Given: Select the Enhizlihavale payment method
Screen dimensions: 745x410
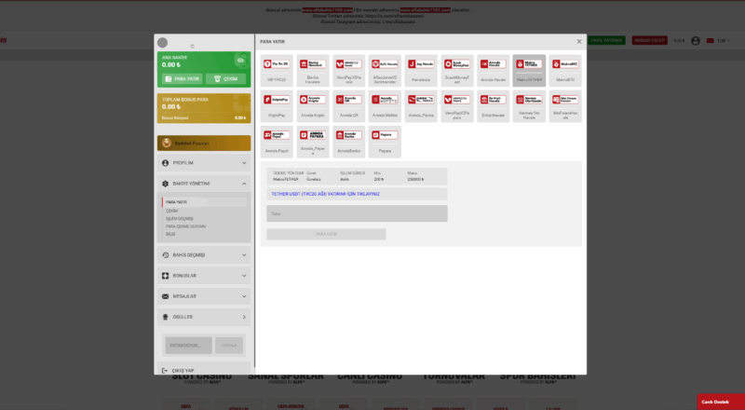Looking at the screenshot, I should [x=494, y=106].
